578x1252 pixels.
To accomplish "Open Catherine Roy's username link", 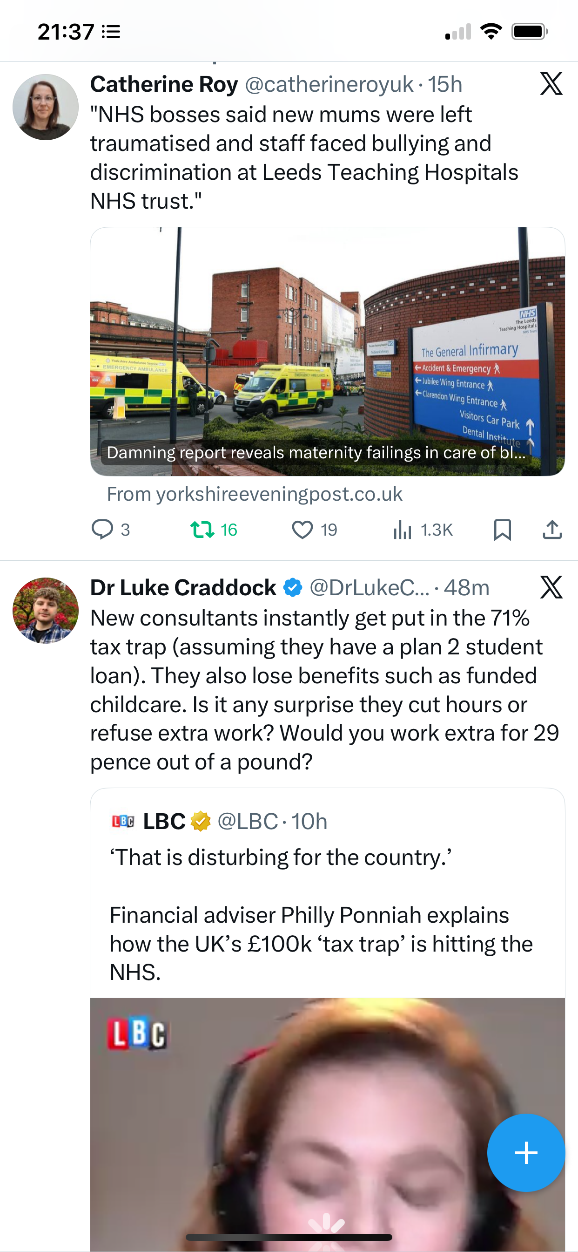I will pyautogui.click(x=329, y=85).
